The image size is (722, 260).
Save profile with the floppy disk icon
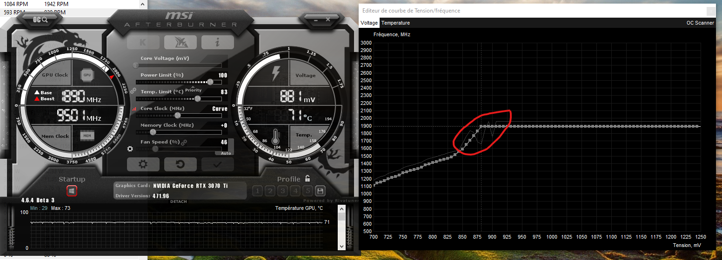click(320, 190)
